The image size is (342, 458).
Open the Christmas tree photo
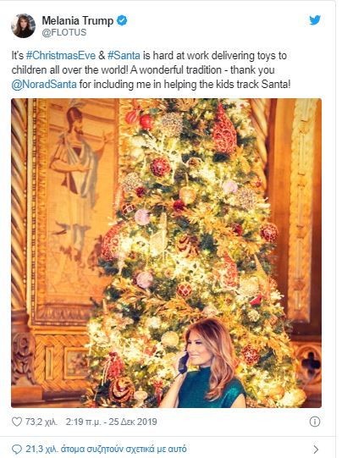167,253
